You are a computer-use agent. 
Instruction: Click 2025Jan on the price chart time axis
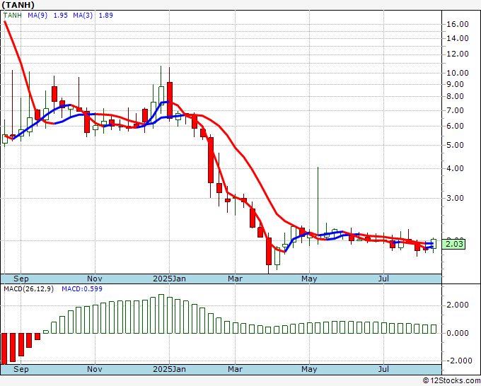[169, 279]
